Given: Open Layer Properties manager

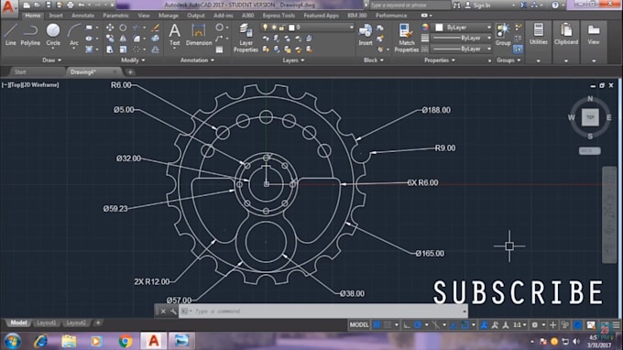Looking at the screenshot, I should [x=246, y=38].
